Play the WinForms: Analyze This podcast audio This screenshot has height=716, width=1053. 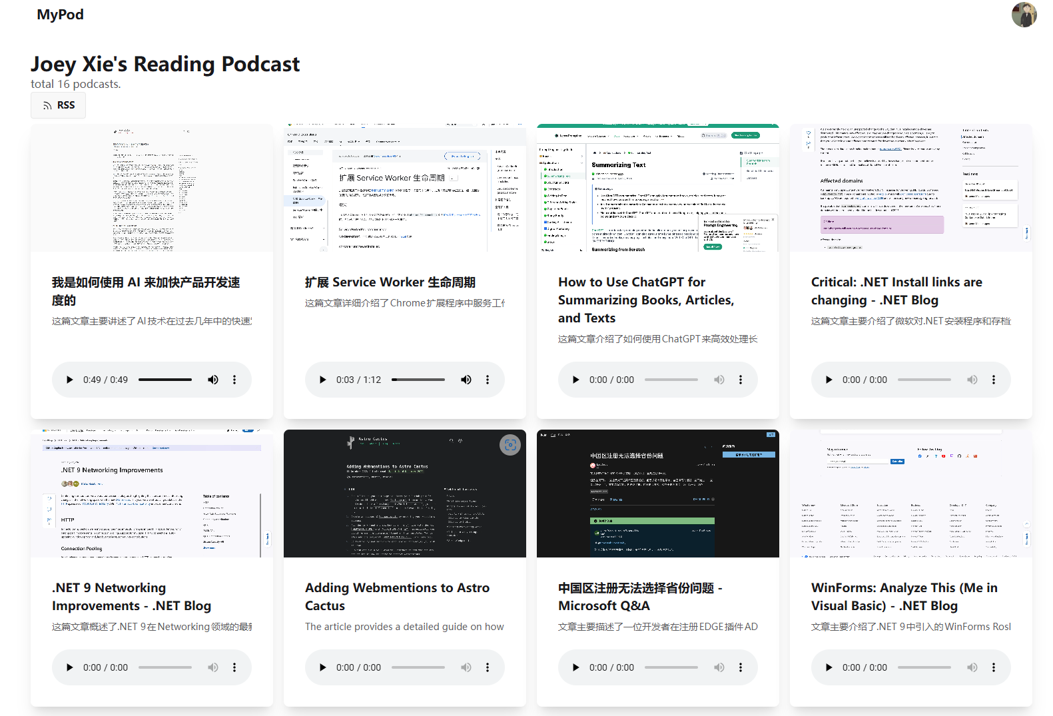pos(829,667)
